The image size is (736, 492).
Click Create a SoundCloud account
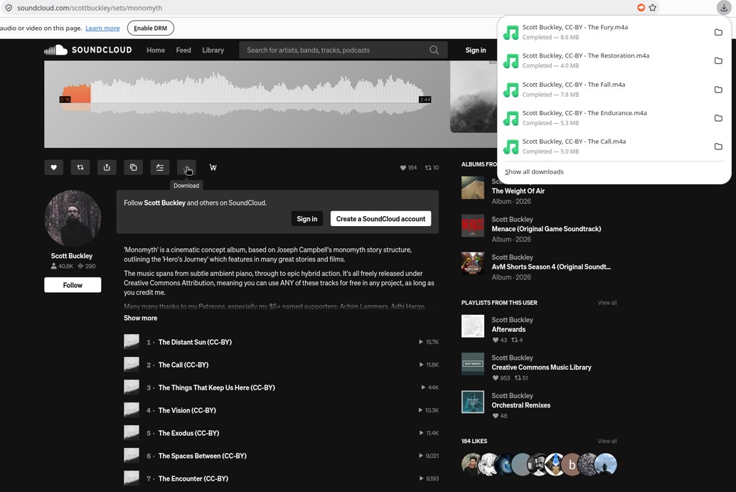[380, 219]
